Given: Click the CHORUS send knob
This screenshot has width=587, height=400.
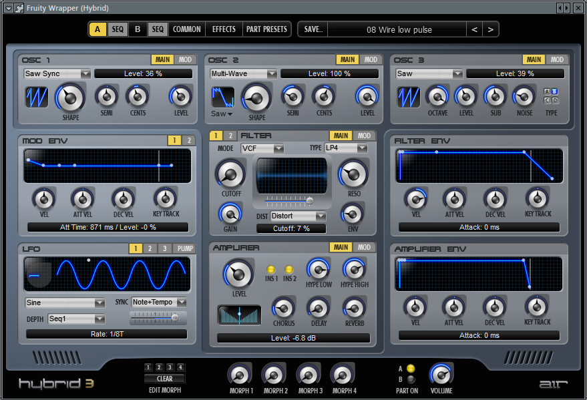Looking at the screenshot, I should pyautogui.click(x=283, y=309).
